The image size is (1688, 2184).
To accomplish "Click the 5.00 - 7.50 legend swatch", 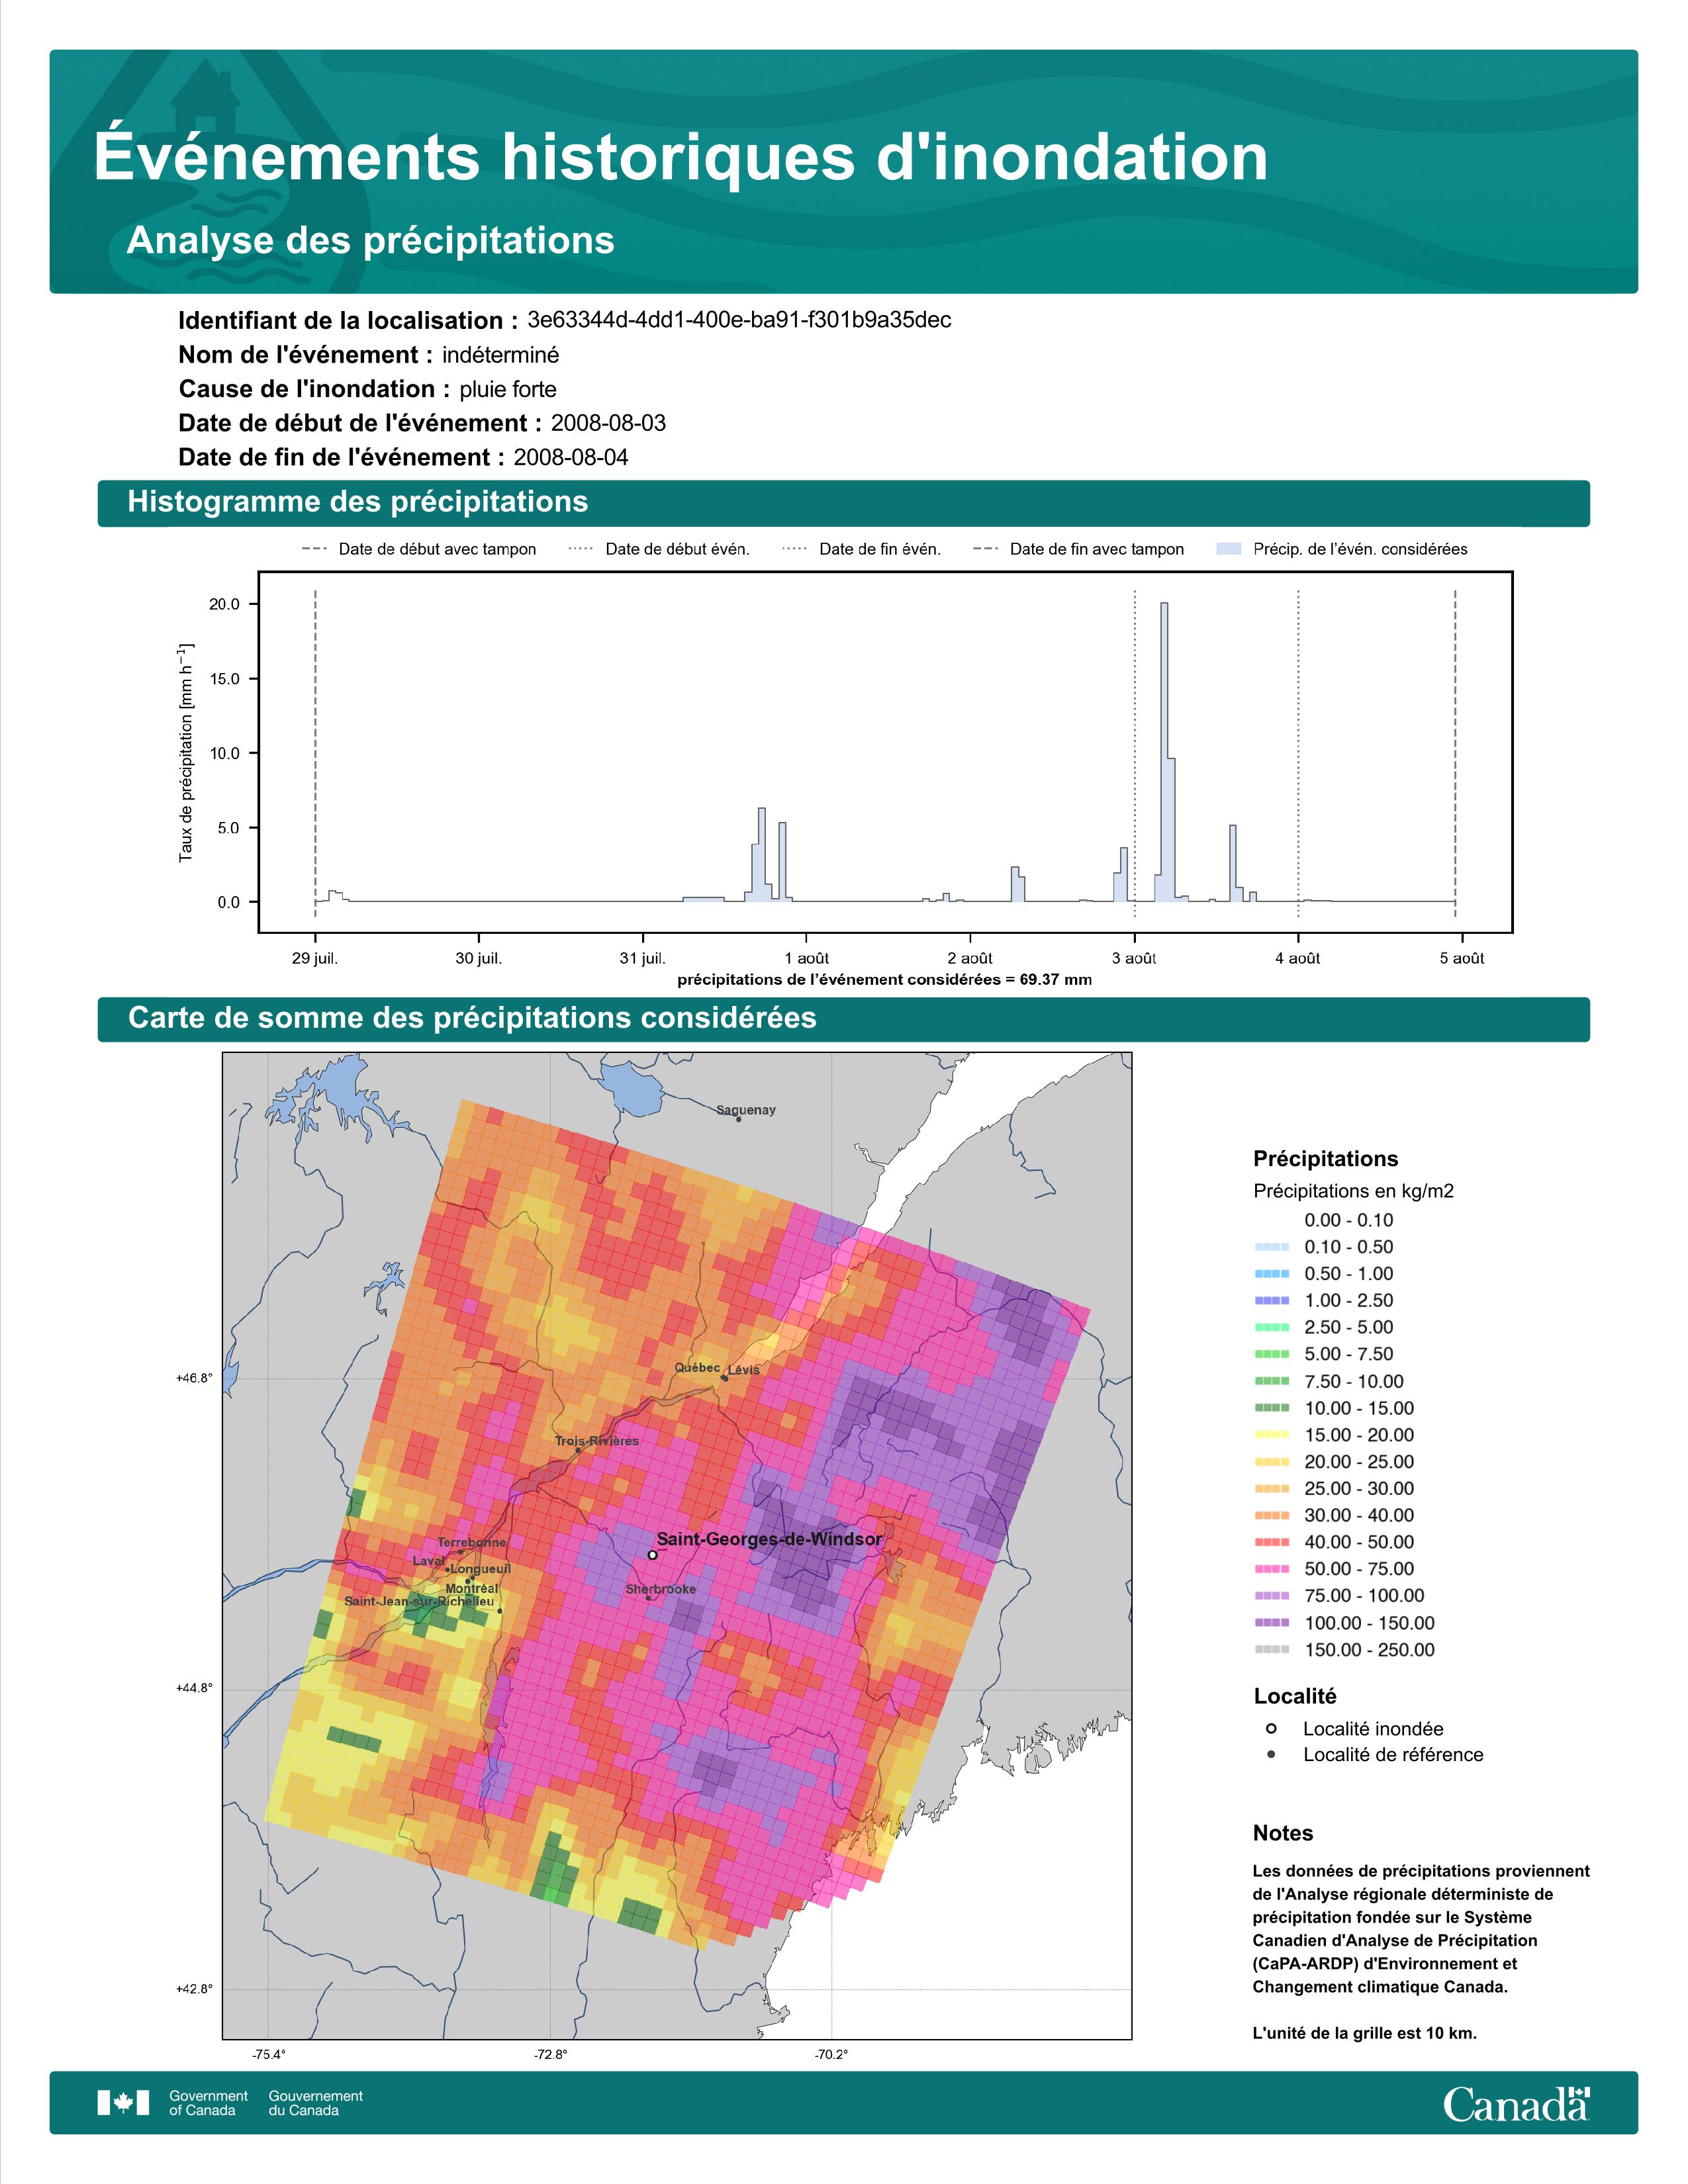I will [1271, 1354].
